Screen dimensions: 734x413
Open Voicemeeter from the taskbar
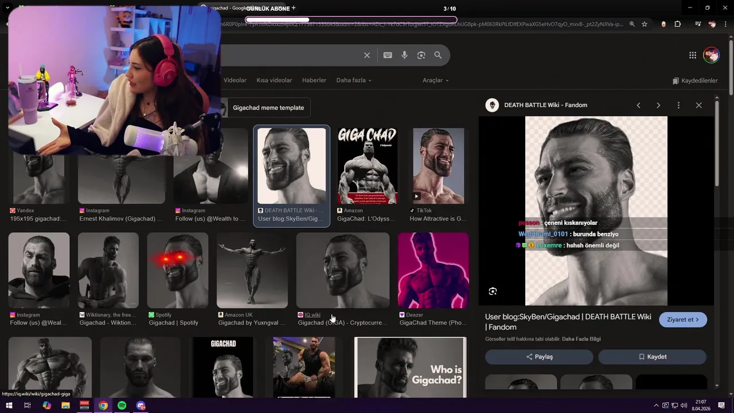[84, 406]
